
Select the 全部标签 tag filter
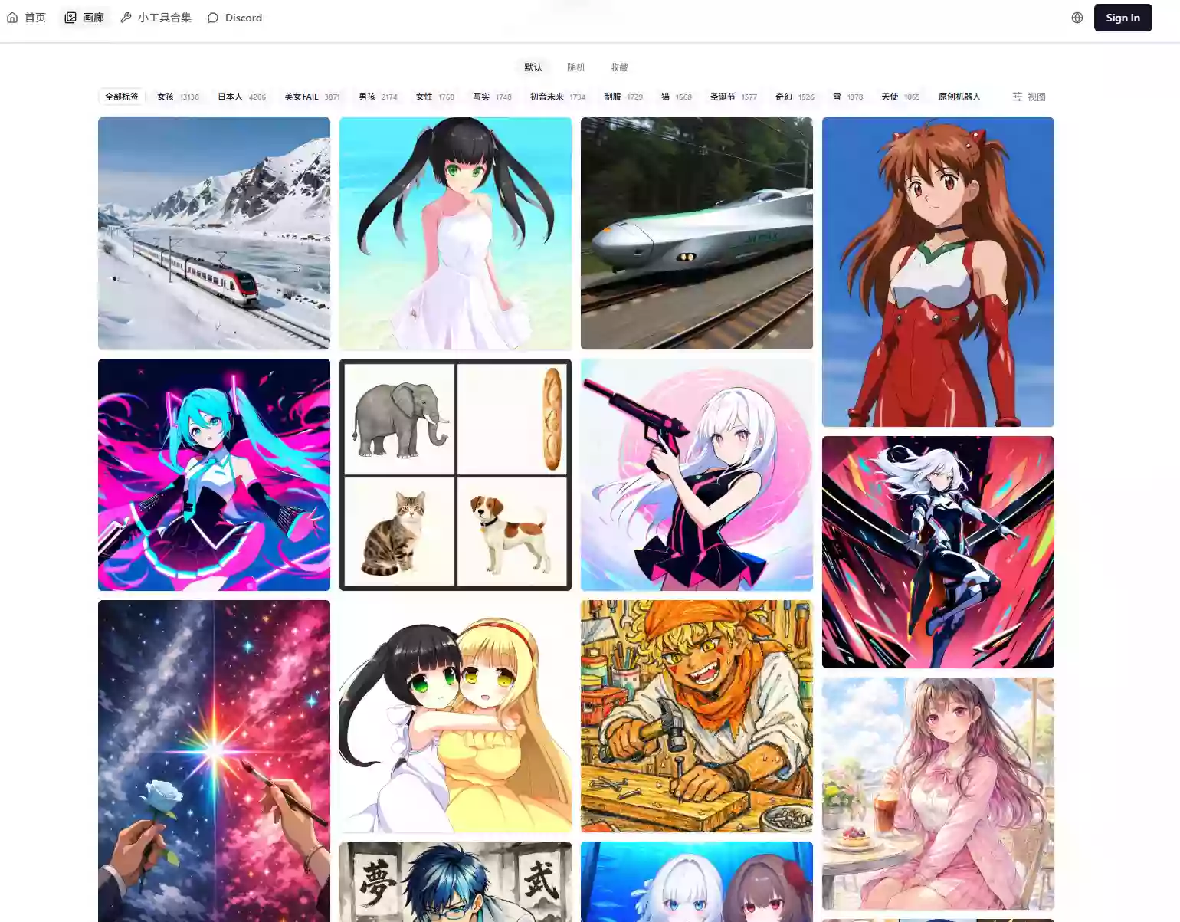(x=122, y=97)
